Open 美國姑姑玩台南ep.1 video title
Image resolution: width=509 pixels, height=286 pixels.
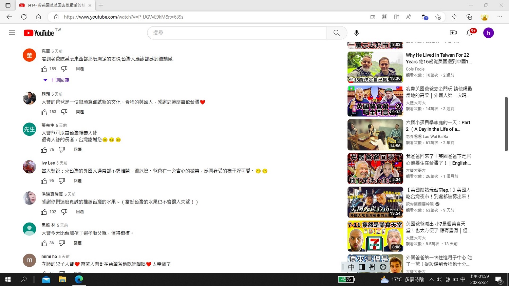438,193
